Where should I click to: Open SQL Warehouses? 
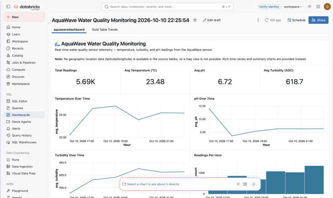(24, 142)
